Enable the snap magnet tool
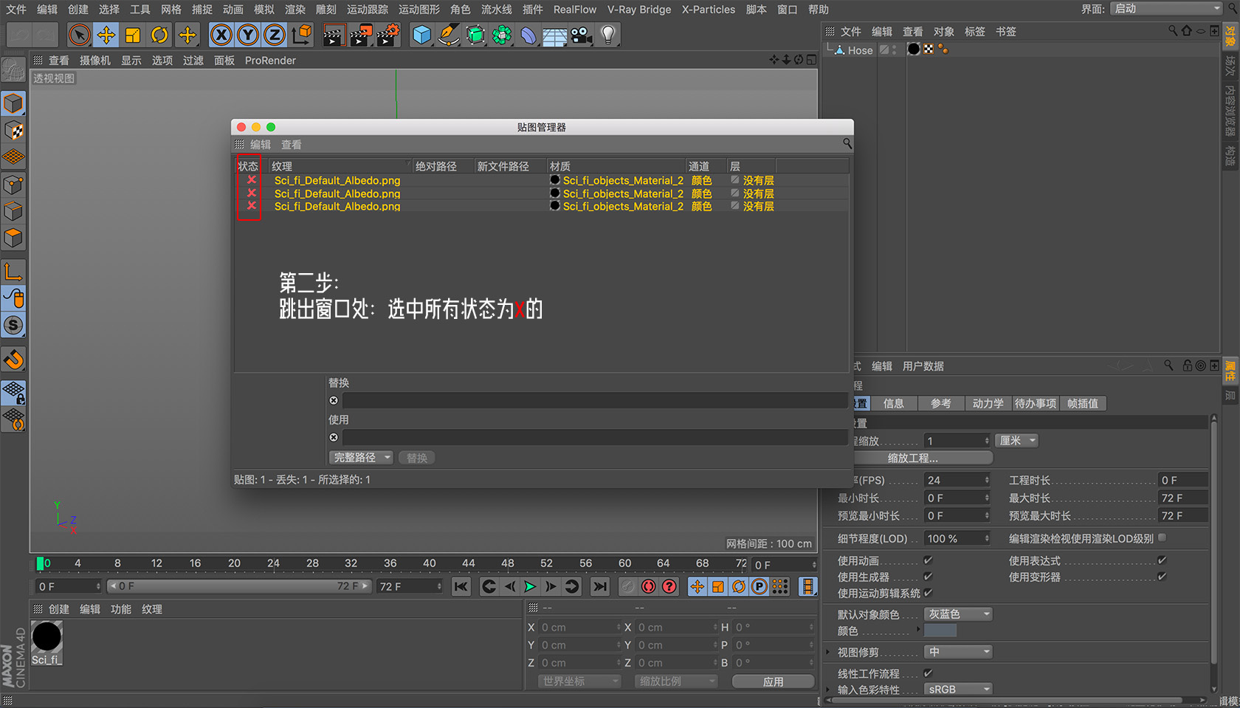 tap(13, 360)
